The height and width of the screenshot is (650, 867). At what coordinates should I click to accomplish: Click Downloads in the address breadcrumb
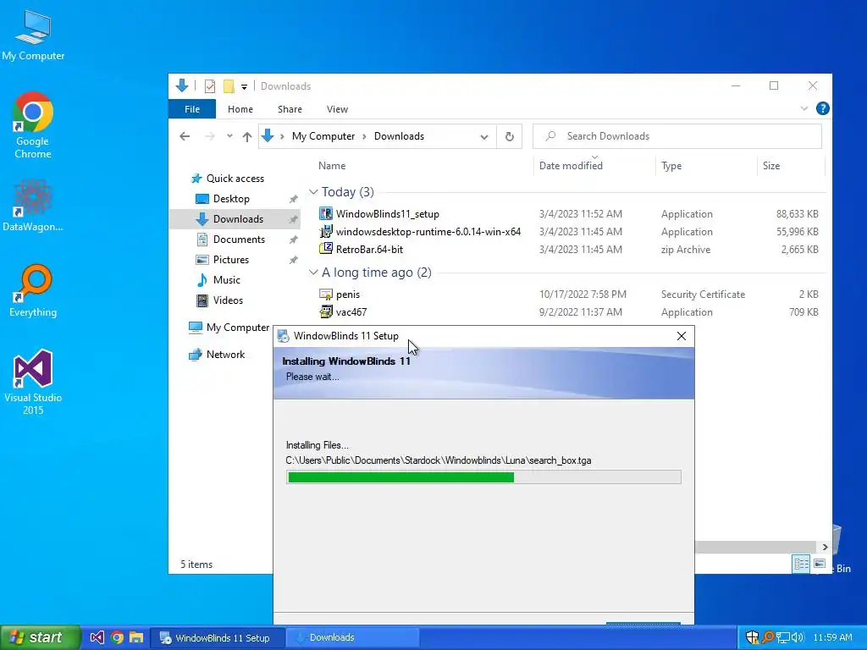click(x=400, y=136)
